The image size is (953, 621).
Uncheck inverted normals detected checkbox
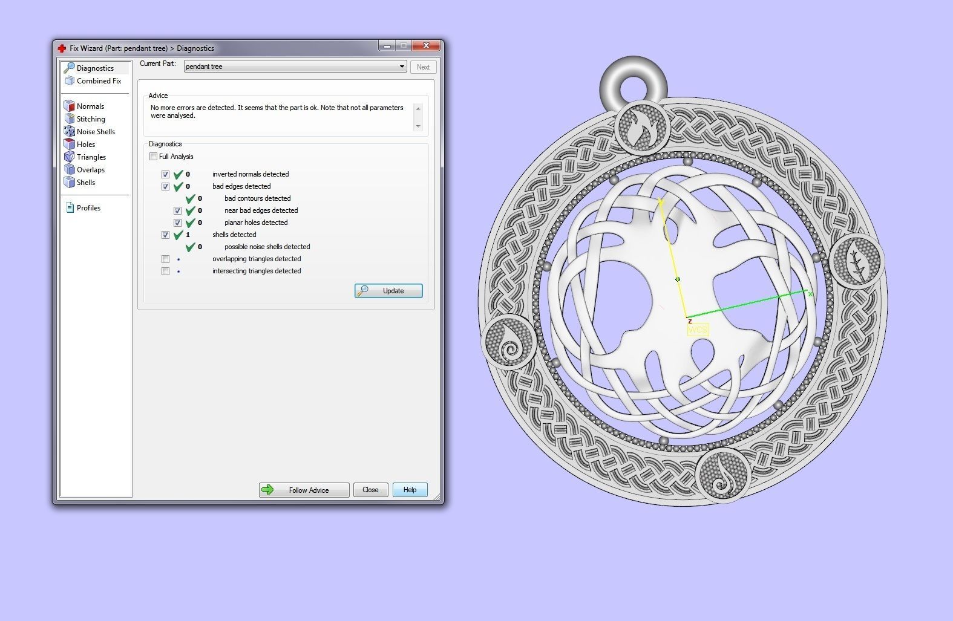(165, 174)
